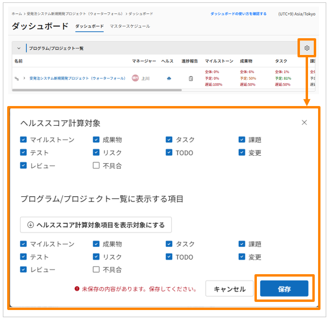Uncheck マイルストーン under ヘルススコア計算対象
The width and height of the screenshot is (331, 321).
pyautogui.click(x=23, y=140)
